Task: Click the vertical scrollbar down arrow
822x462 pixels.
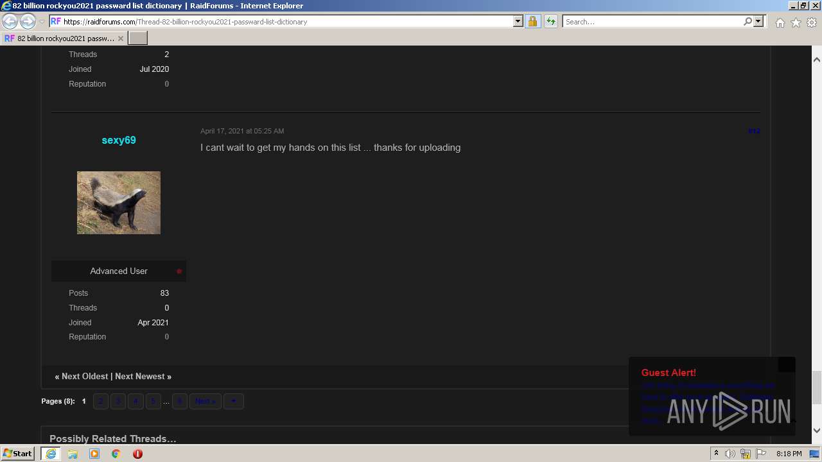Action: click(x=816, y=431)
